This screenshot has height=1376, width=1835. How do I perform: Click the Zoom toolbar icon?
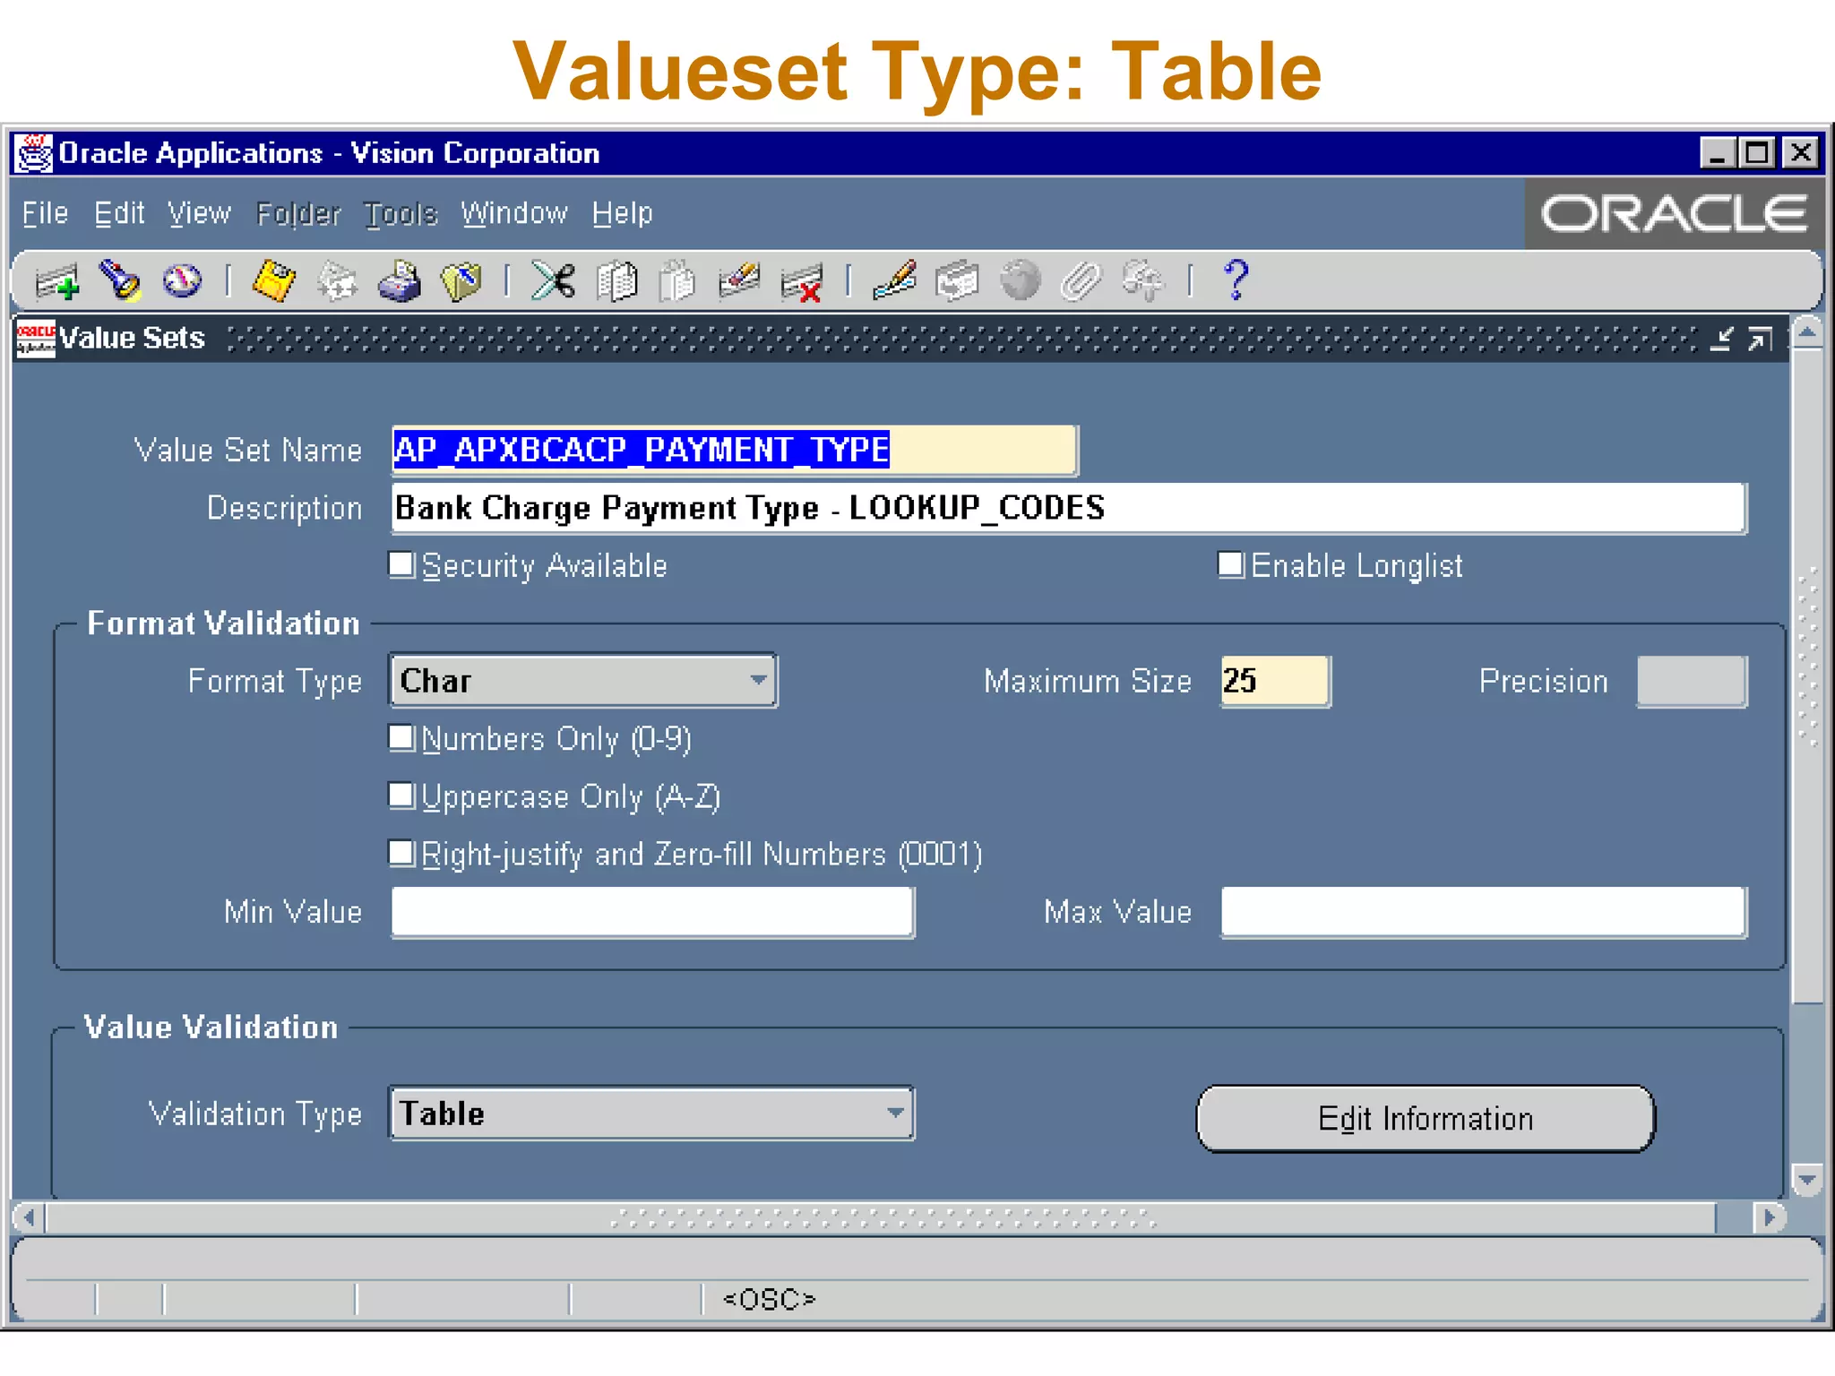click(x=957, y=282)
